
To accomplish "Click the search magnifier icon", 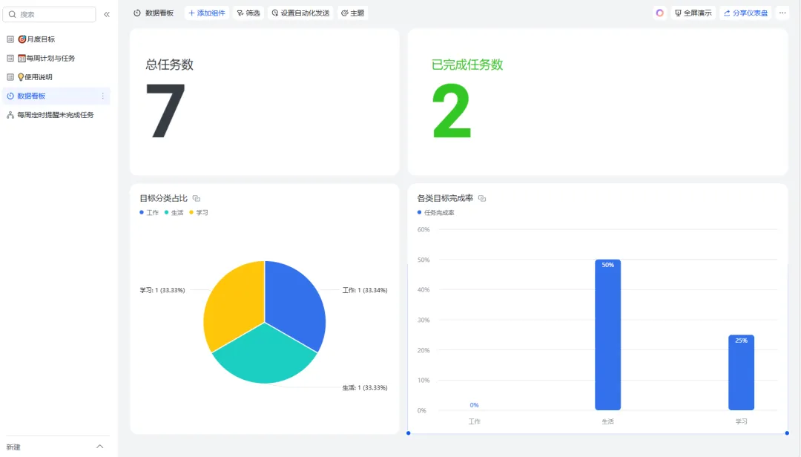I will (x=13, y=14).
